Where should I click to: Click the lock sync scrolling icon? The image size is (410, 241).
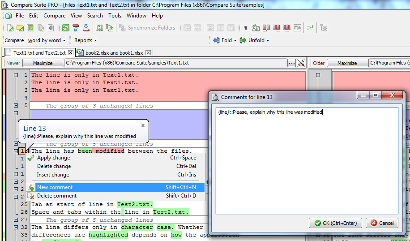pos(256,28)
